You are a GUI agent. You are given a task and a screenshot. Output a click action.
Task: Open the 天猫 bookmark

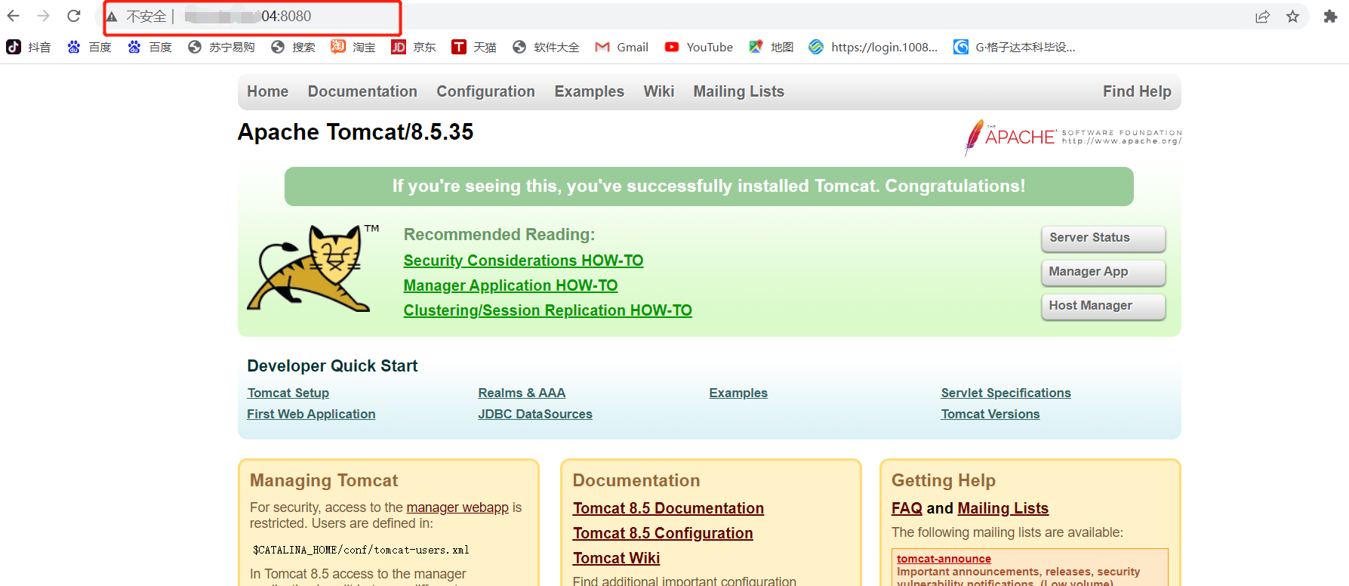474,47
